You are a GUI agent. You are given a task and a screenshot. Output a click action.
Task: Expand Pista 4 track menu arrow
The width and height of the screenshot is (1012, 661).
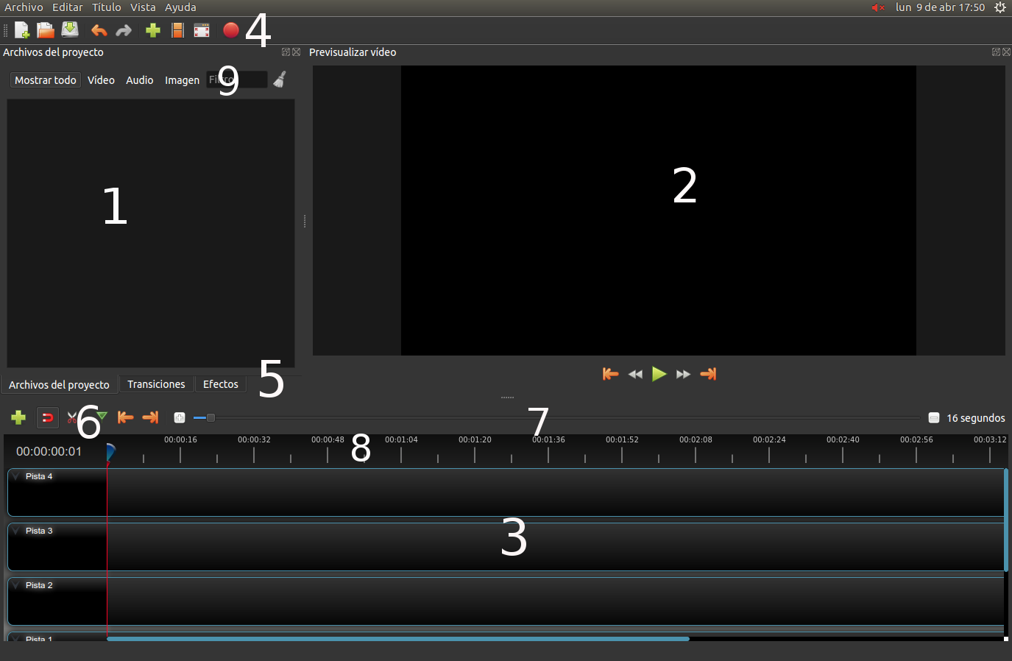pyautogui.click(x=16, y=476)
